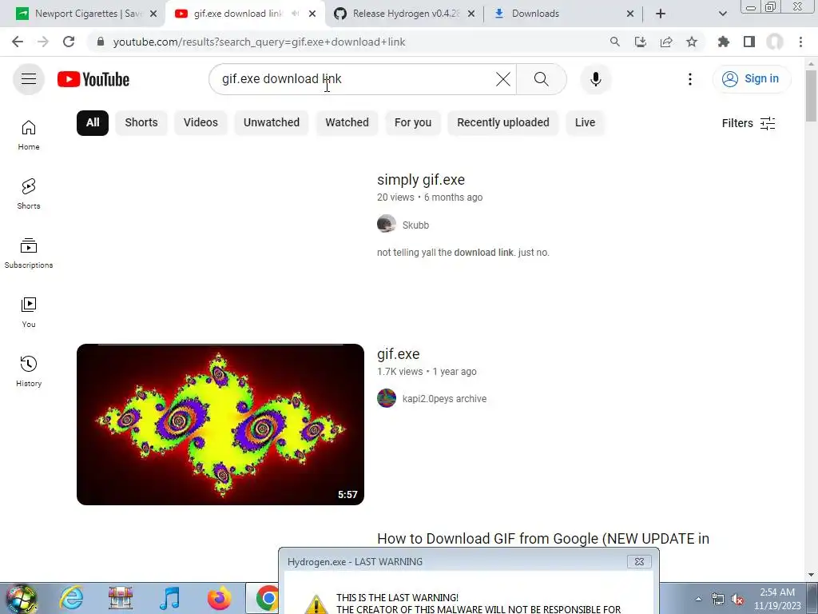818x614 pixels.
Task: Open the taskbar clock showing 2:54 AM
Action: pos(776,599)
